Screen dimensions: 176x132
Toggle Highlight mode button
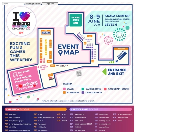(33, 4)
